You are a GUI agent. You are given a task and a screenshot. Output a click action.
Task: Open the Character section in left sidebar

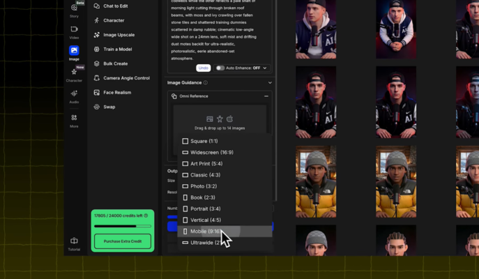coord(74,75)
